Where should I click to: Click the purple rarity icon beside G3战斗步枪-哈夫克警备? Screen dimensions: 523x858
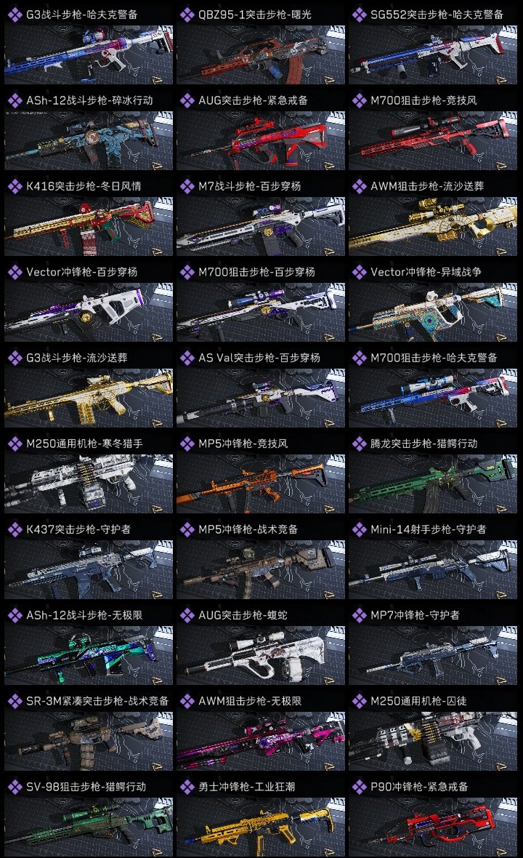coord(15,15)
